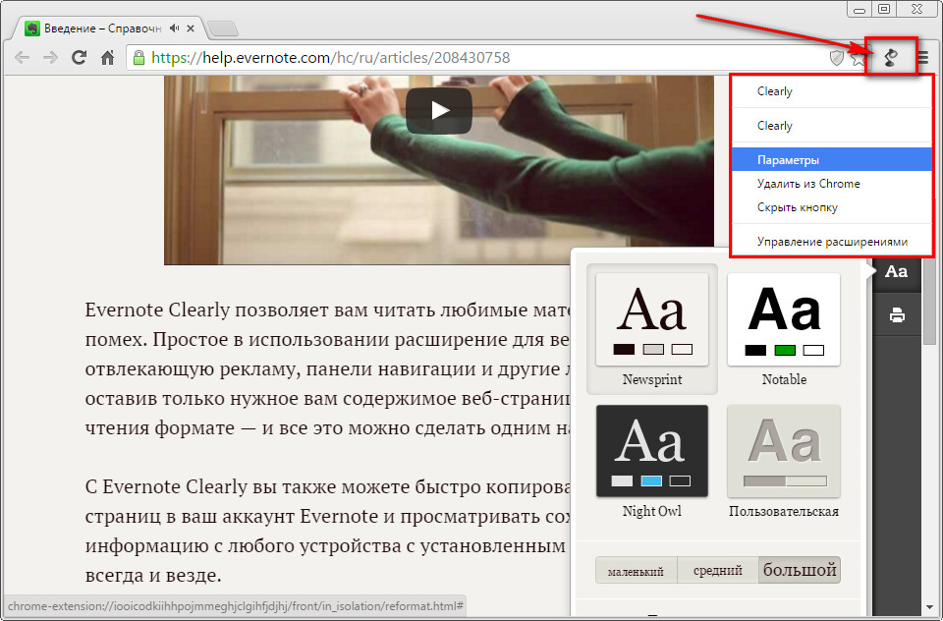Select the first Clearly menu entry
This screenshot has width=943, height=621.
[832, 91]
